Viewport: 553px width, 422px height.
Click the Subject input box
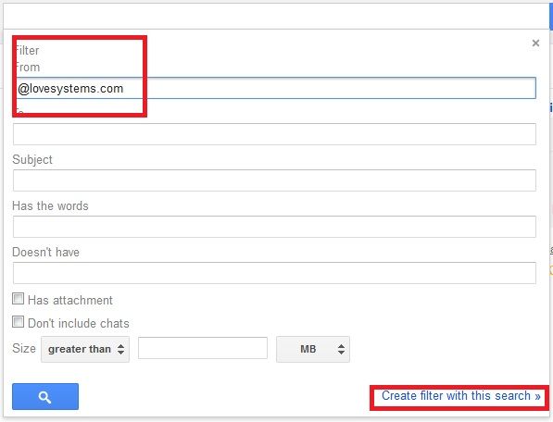tap(274, 180)
